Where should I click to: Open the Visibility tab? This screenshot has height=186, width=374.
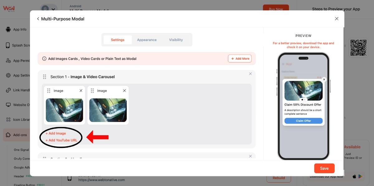(176, 40)
